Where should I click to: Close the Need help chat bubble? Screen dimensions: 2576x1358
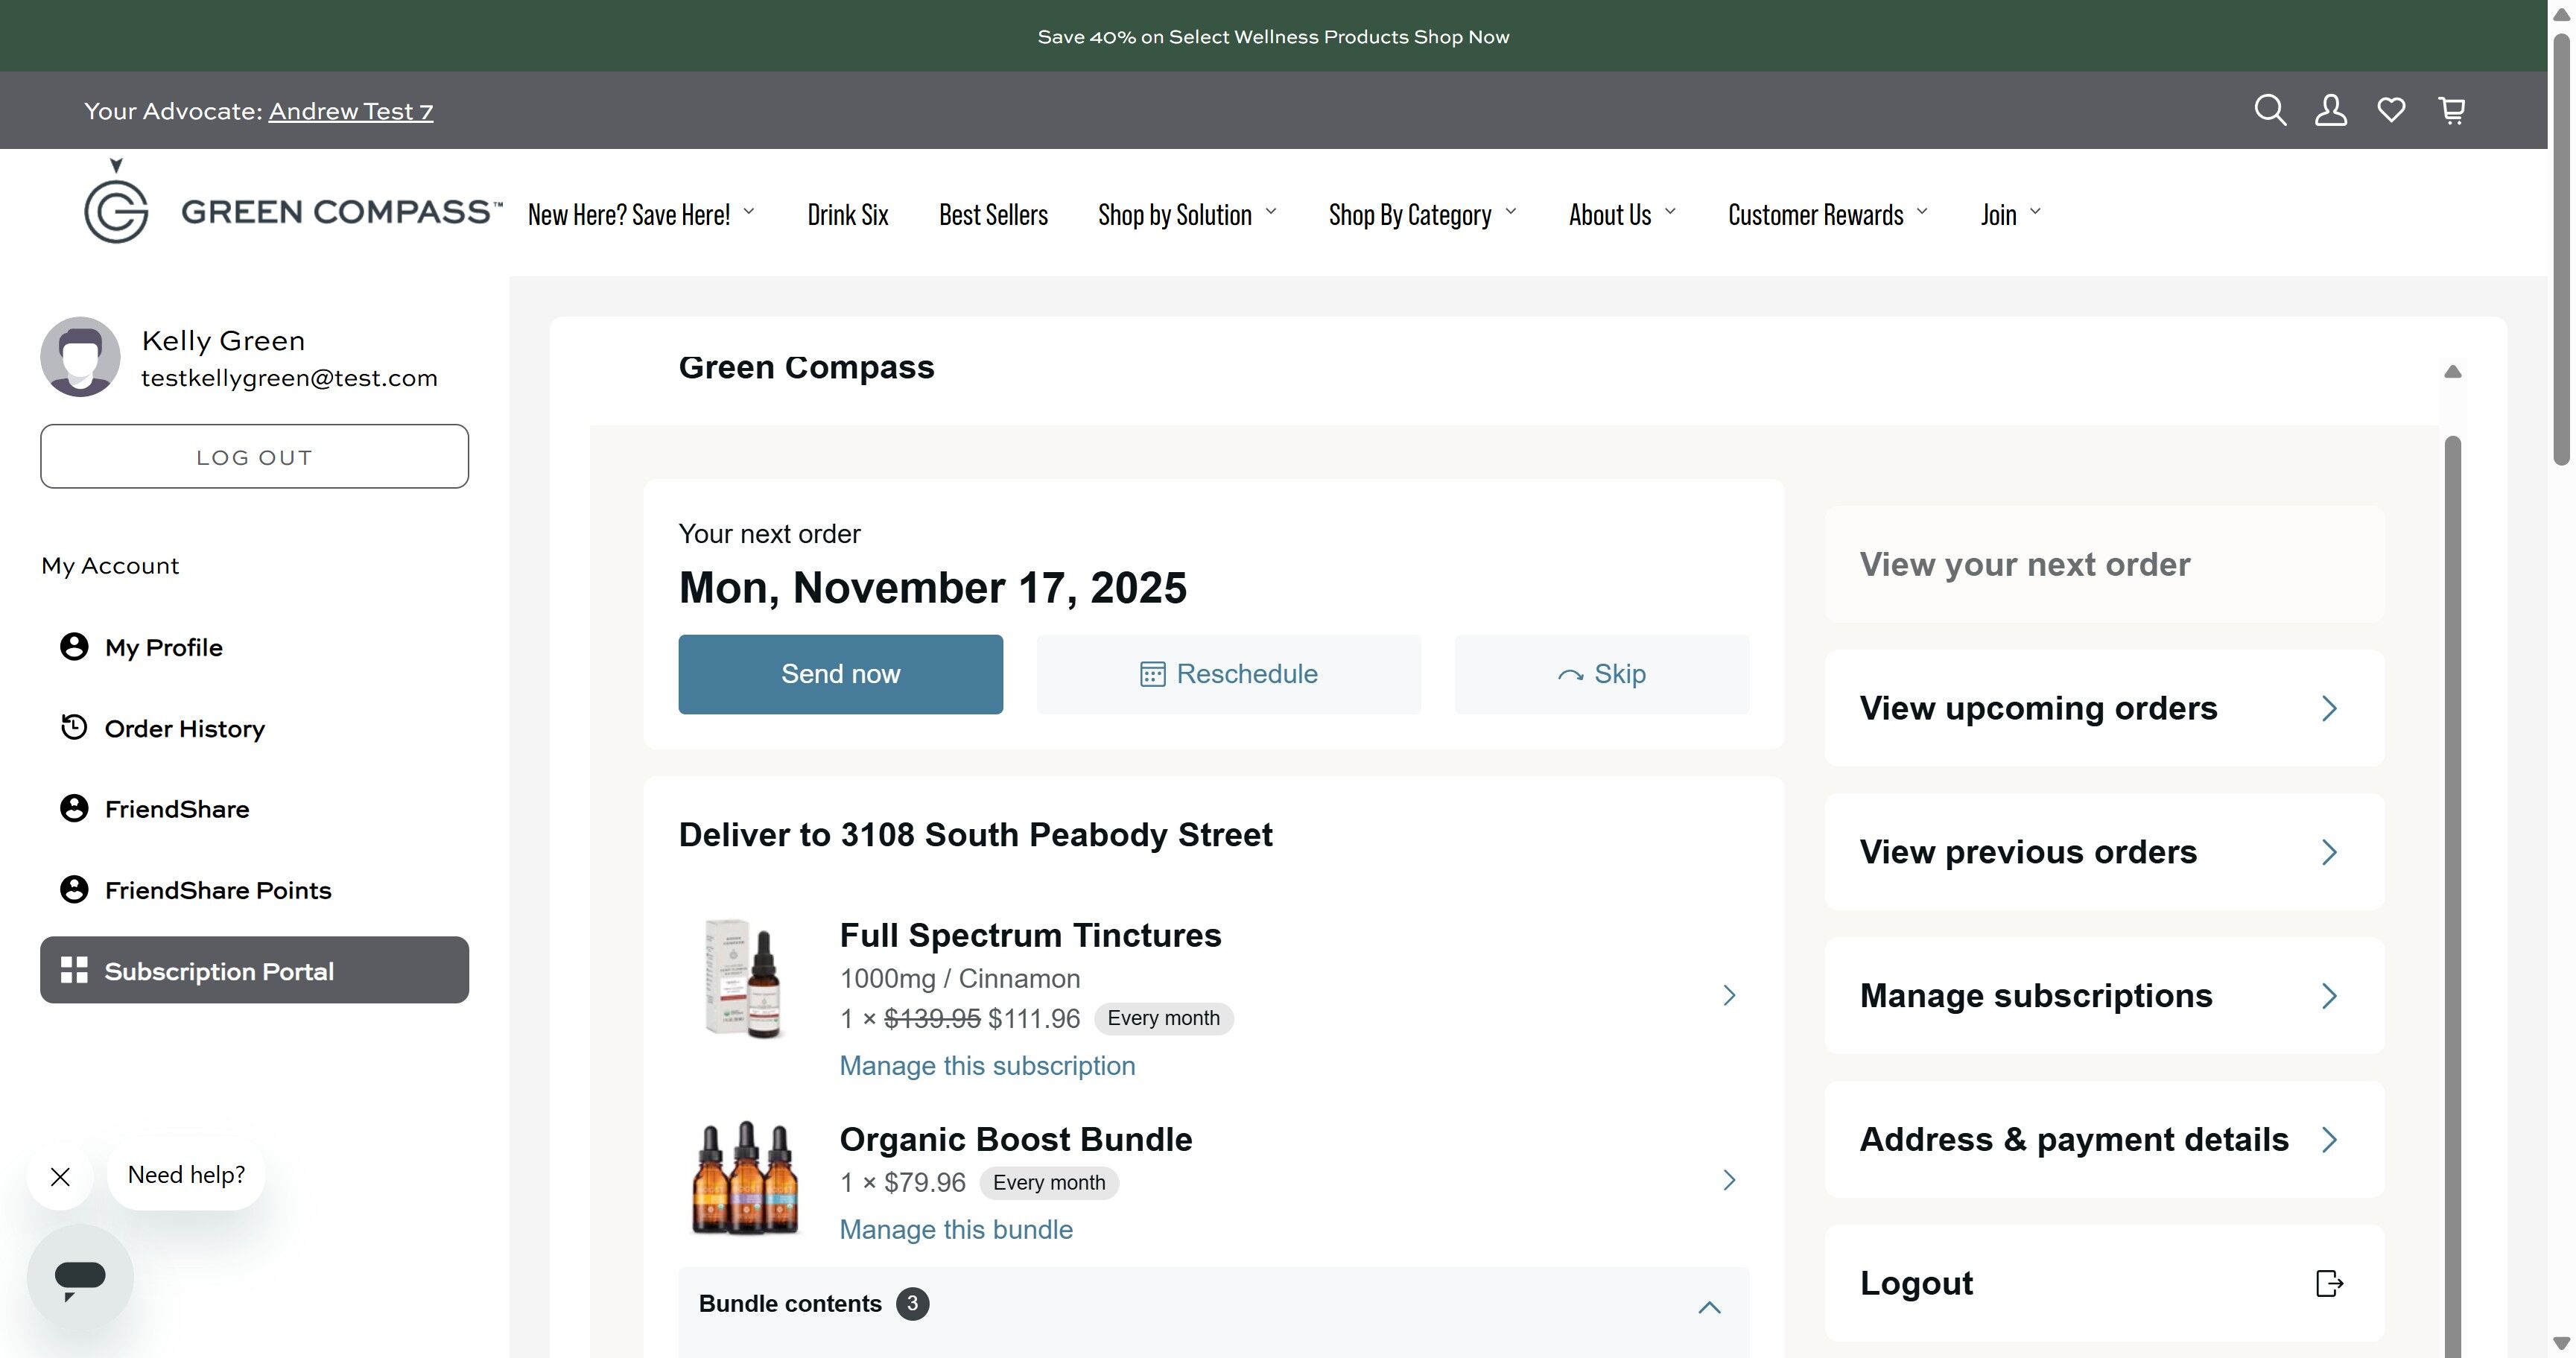tap(60, 1176)
